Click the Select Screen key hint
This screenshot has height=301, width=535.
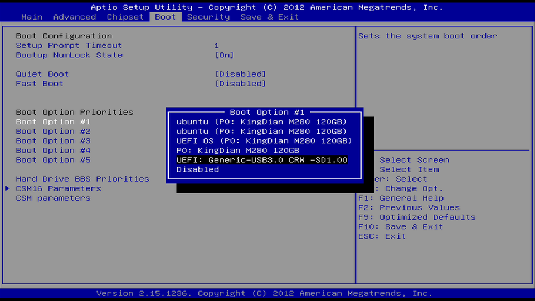pos(414,160)
